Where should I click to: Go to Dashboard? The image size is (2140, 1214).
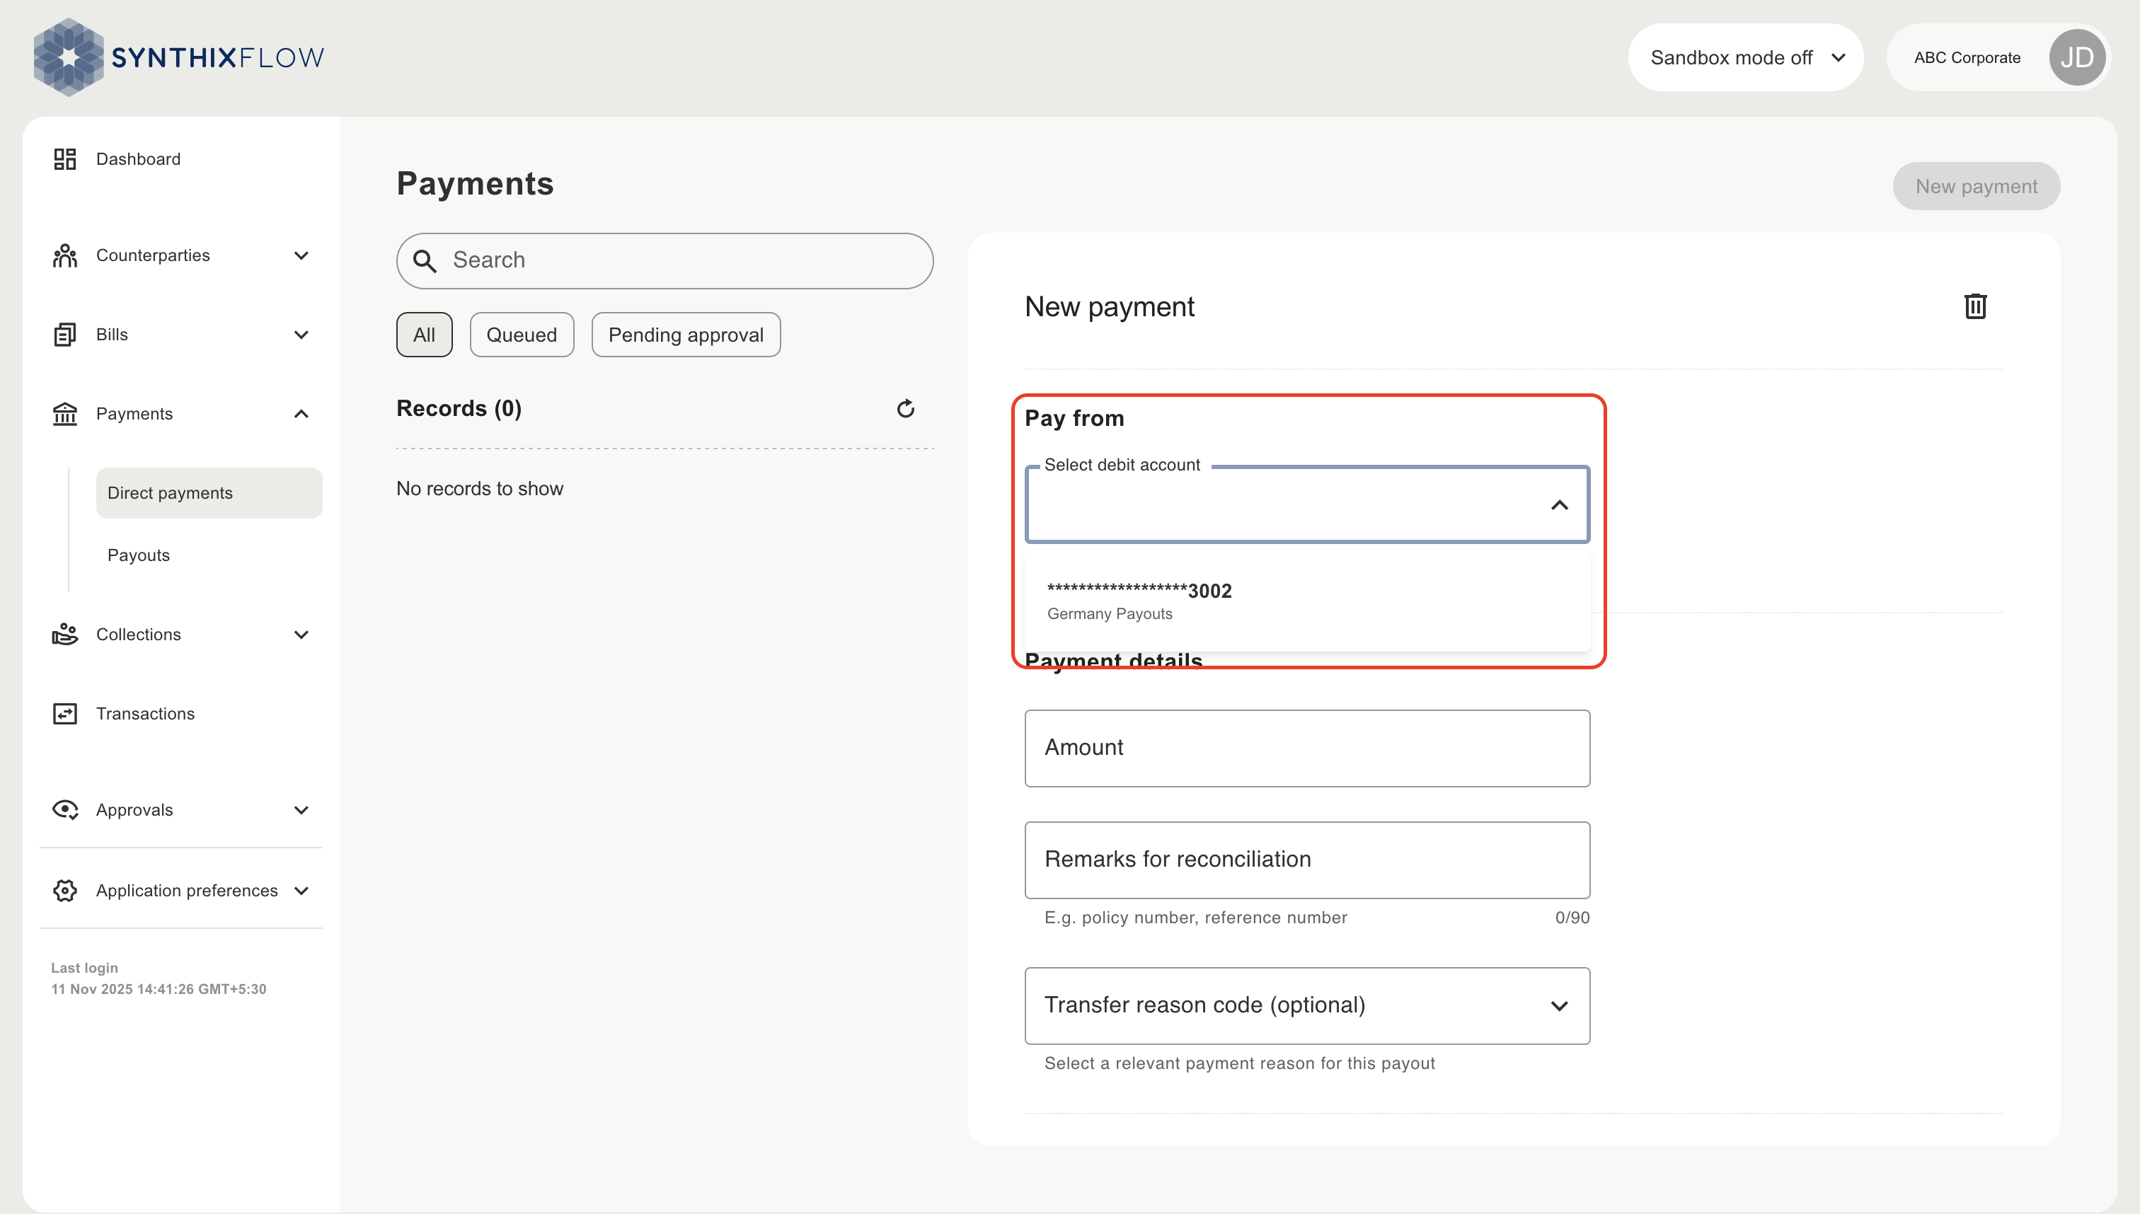coord(137,159)
